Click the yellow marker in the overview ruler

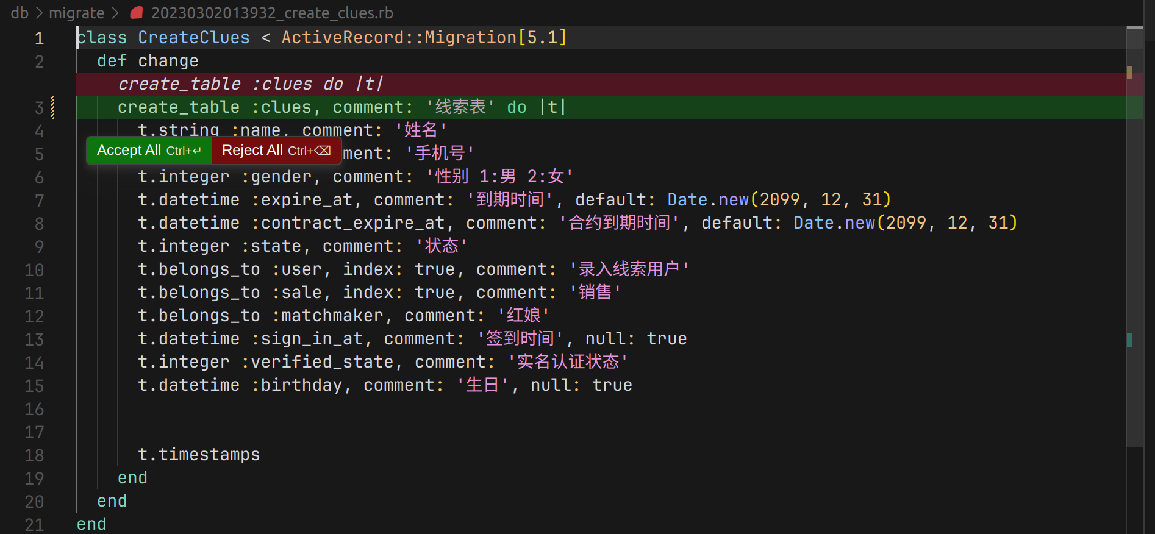pos(1129,73)
